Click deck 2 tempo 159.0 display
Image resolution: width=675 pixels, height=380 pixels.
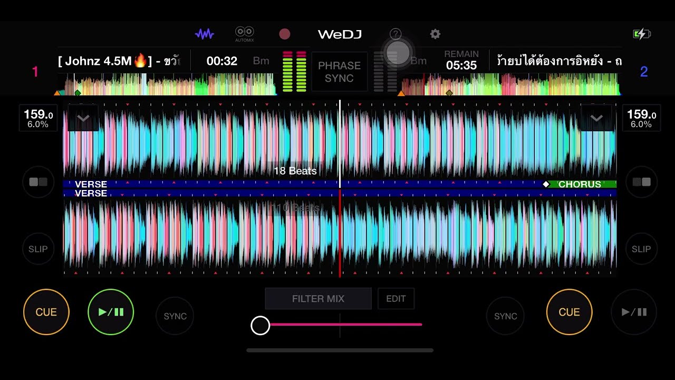[641, 119]
